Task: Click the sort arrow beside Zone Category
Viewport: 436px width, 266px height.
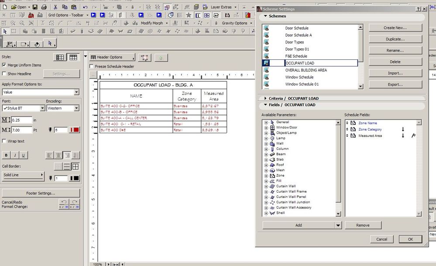Action: coord(403,129)
